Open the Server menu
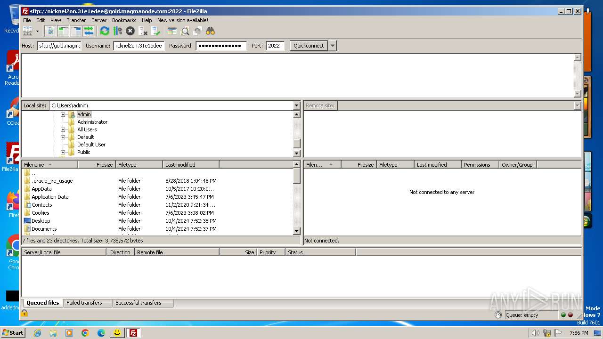 pyautogui.click(x=99, y=20)
